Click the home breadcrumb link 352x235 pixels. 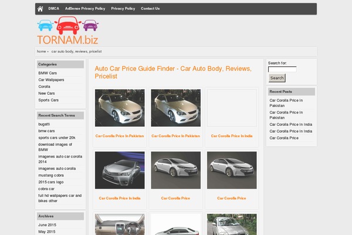(41, 52)
